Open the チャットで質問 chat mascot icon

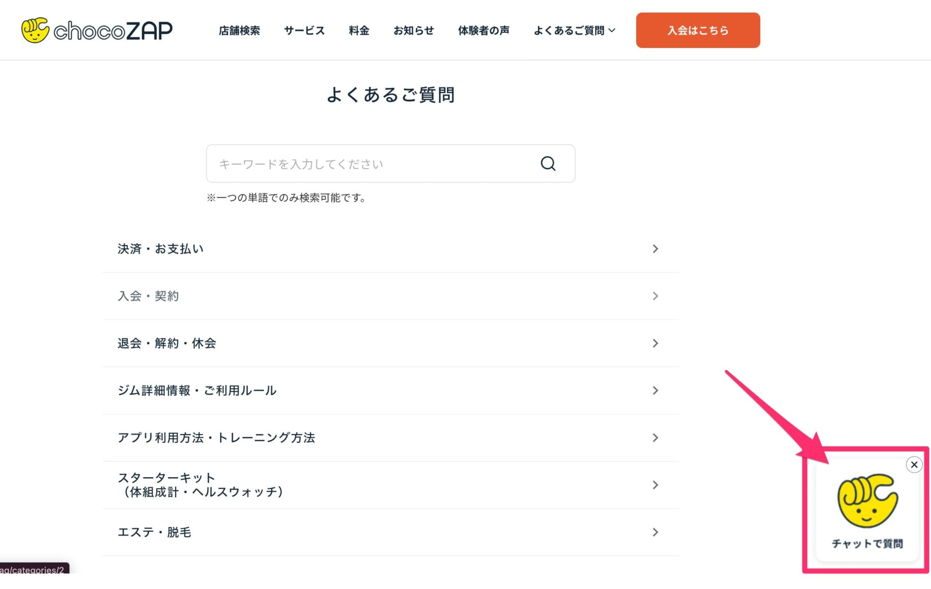point(867,501)
